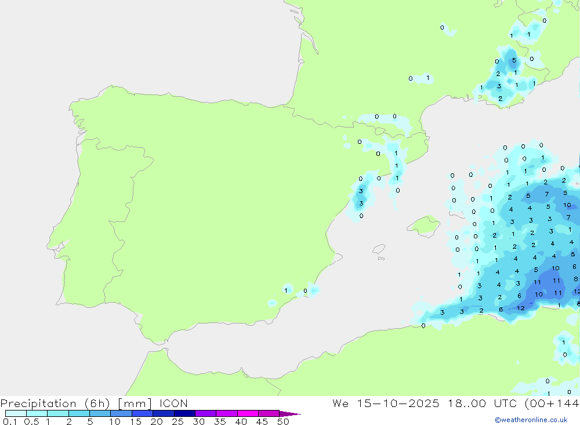This screenshot has height=425, width=580.
Task: Choose the legend swatch for 15 to 20 mm
Action: click(x=143, y=413)
